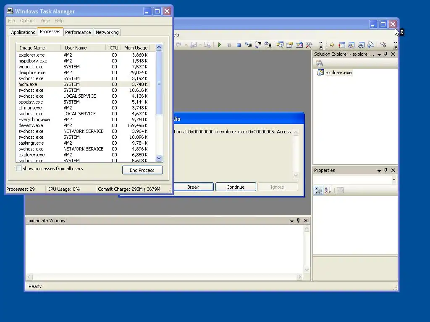
Task: Click the blue Stop Debugging square
Action: (239, 45)
